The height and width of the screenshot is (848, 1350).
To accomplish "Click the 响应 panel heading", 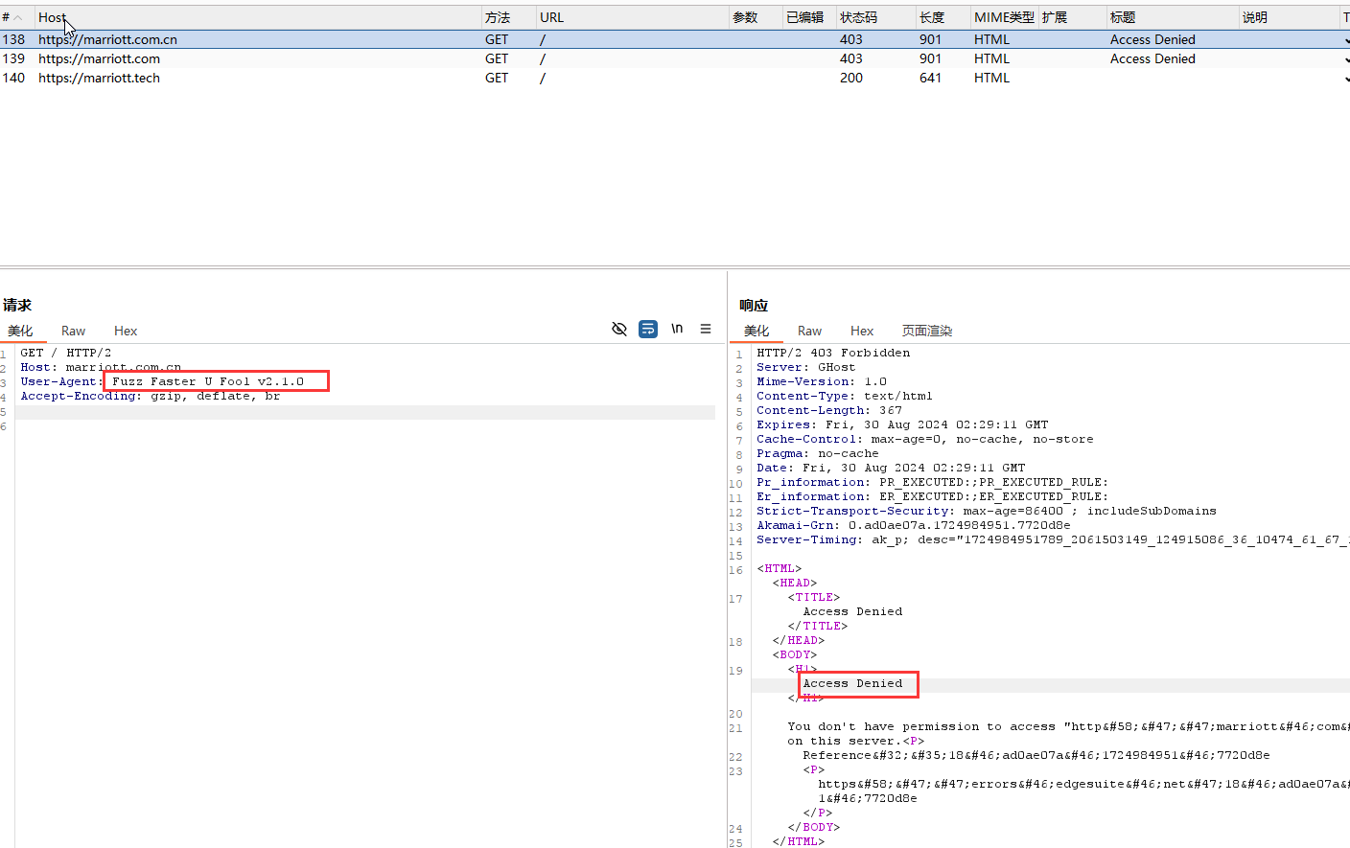I will (754, 305).
